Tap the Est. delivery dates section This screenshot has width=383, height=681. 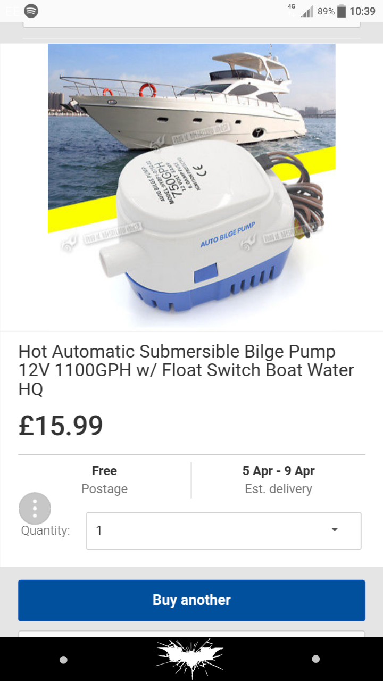point(278,480)
